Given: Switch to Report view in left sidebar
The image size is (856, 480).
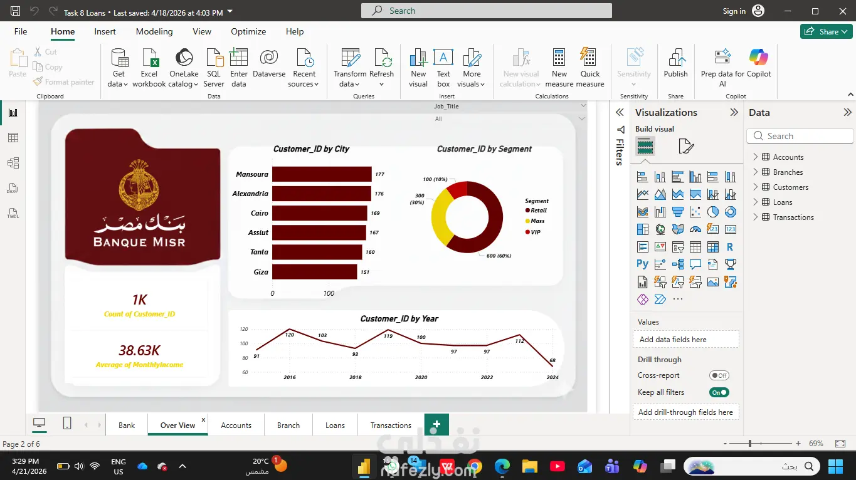Looking at the screenshot, I should pos(13,113).
